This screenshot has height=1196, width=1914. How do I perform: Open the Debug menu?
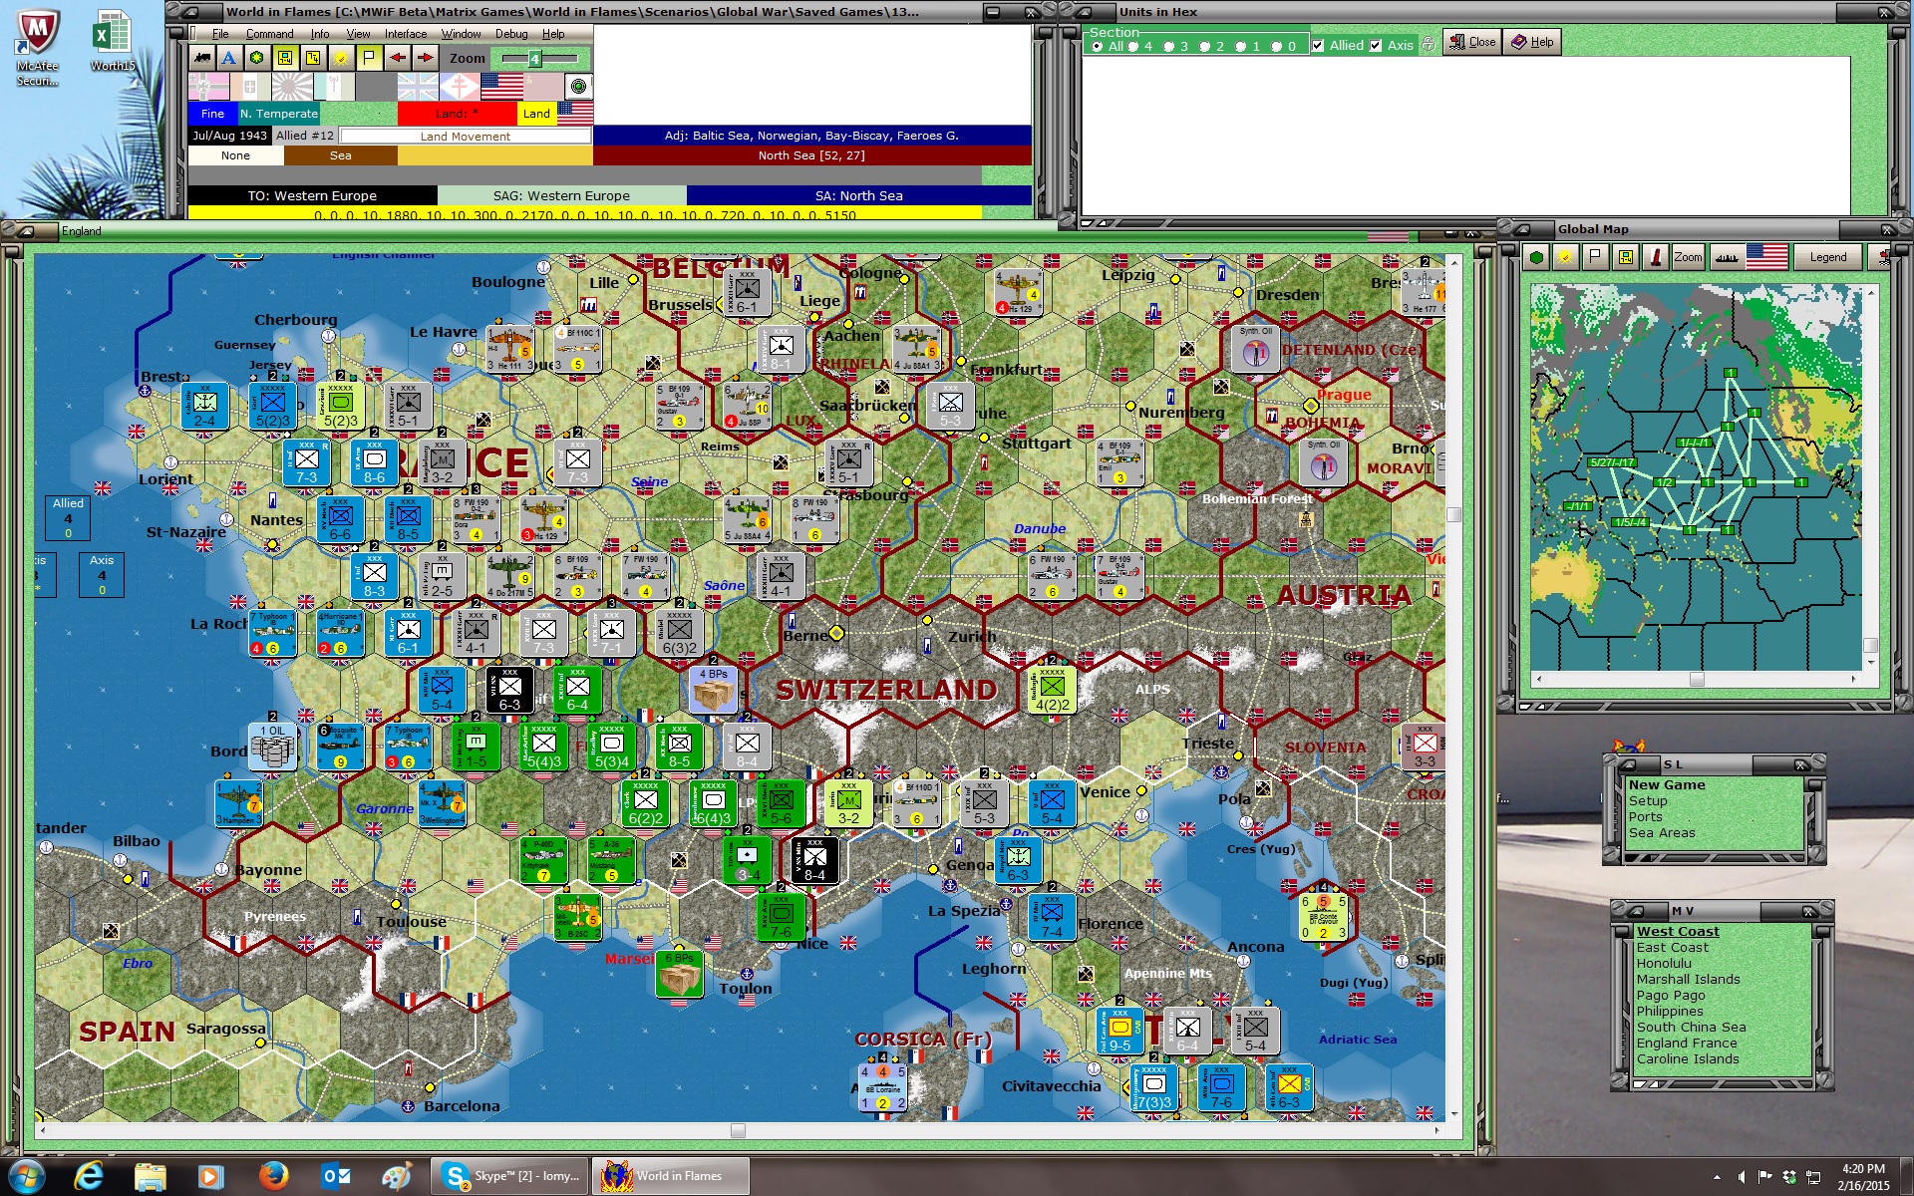pyautogui.click(x=511, y=34)
